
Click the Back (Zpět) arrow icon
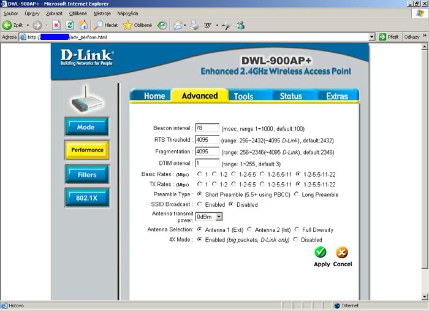point(7,25)
